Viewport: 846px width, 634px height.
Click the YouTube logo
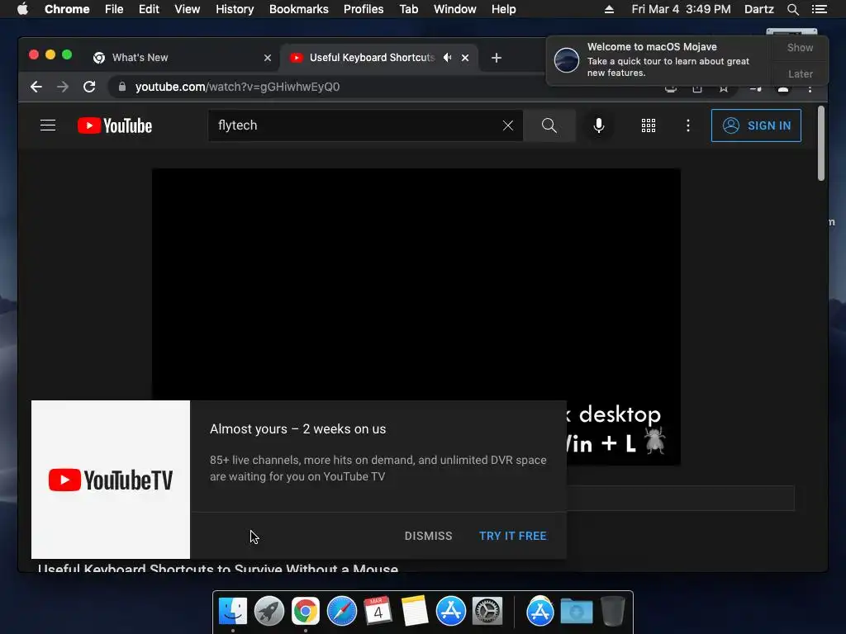tap(115, 125)
